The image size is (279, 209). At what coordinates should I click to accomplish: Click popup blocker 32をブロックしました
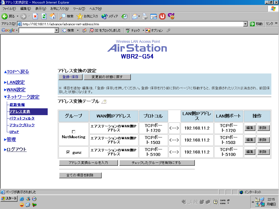click(x=105, y=30)
